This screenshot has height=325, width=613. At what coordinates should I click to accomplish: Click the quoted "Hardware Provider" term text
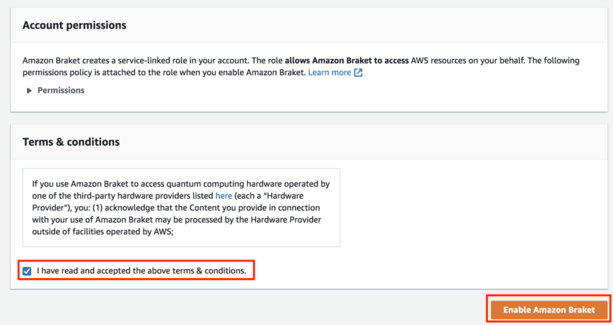168,202
